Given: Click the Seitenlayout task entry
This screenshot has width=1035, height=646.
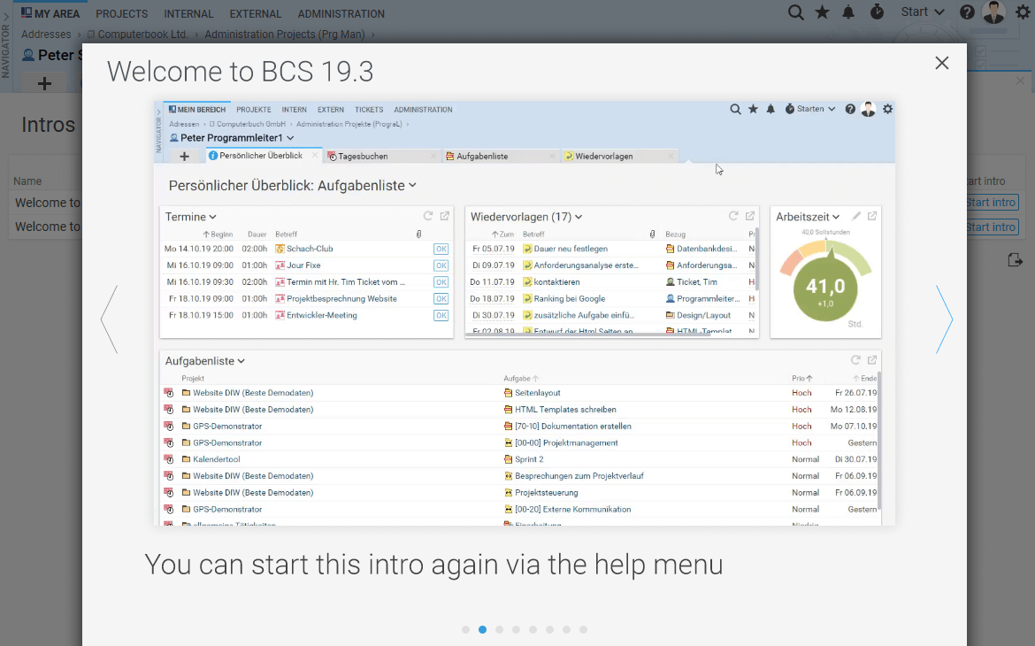Looking at the screenshot, I should pyautogui.click(x=537, y=393).
